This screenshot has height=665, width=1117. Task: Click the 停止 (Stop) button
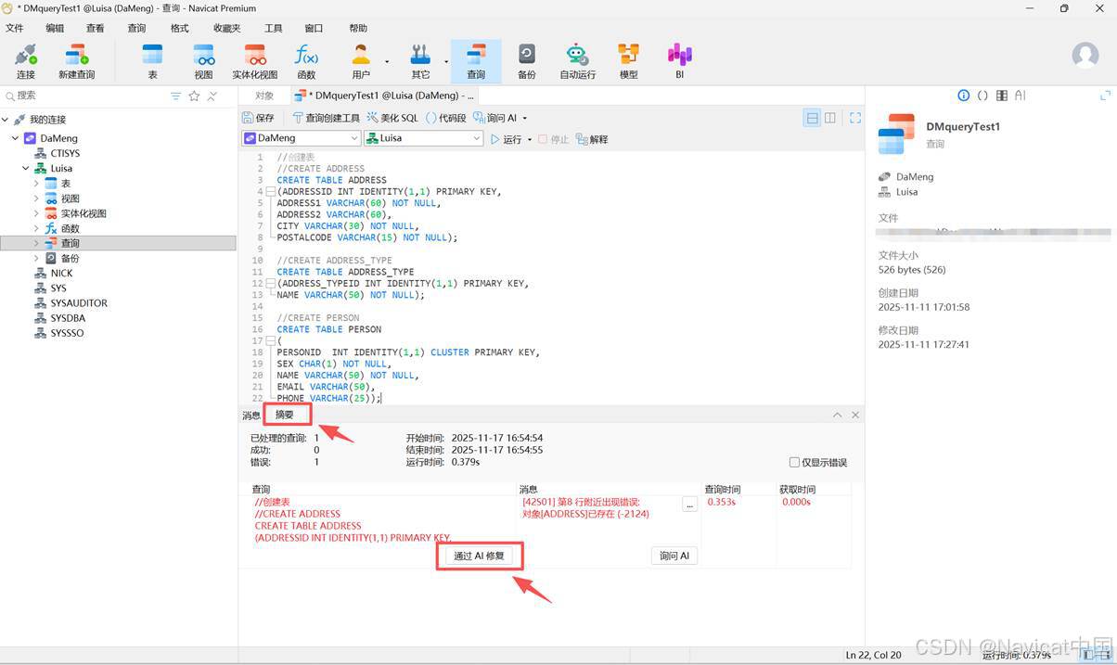click(x=554, y=139)
